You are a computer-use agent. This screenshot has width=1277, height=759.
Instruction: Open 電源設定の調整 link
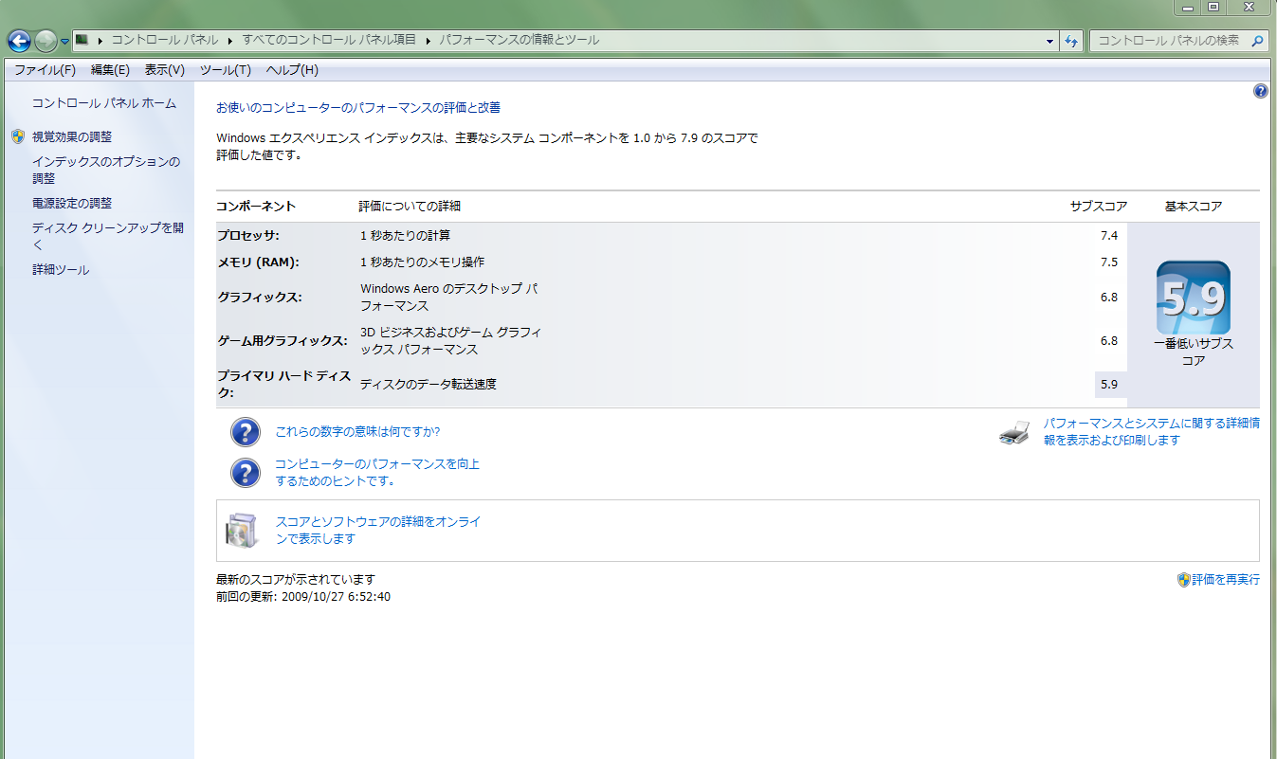(x=72, y=203)
